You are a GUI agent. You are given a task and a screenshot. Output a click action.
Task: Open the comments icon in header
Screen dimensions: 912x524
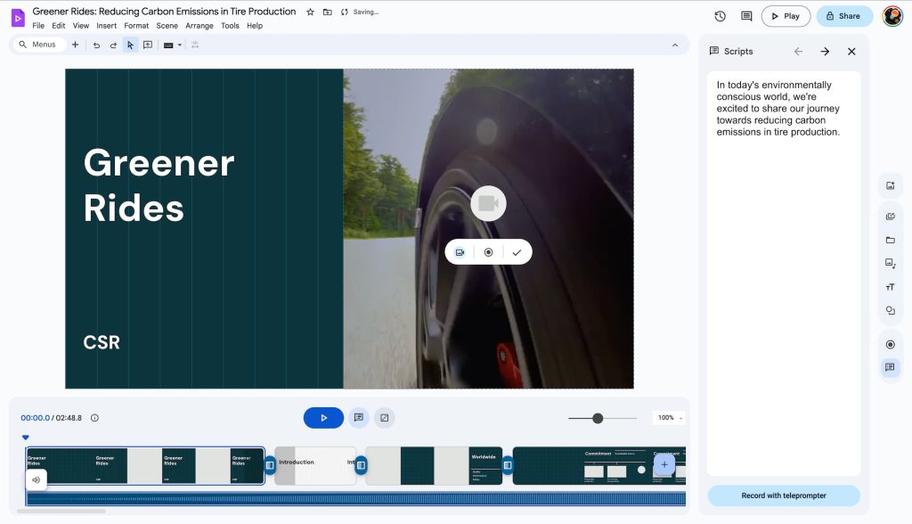(x=746, y=16)
